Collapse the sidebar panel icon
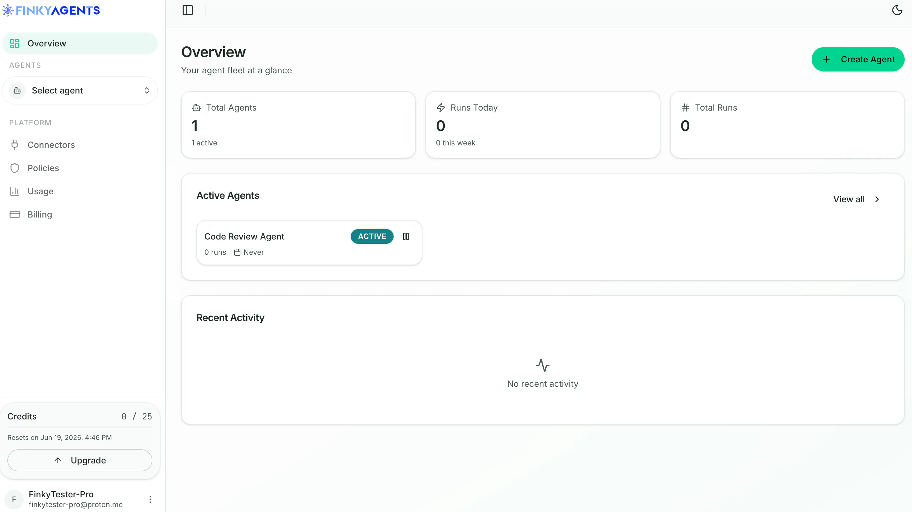This screenshot has height=512, width=912. point(188,10)
